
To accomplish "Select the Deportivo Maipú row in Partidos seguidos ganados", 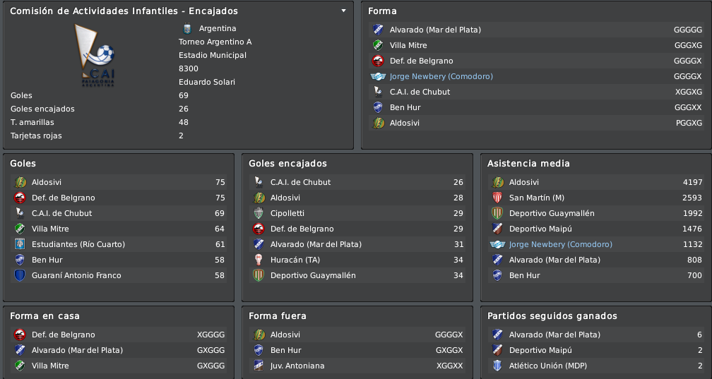I will click(x=596, y=350).
